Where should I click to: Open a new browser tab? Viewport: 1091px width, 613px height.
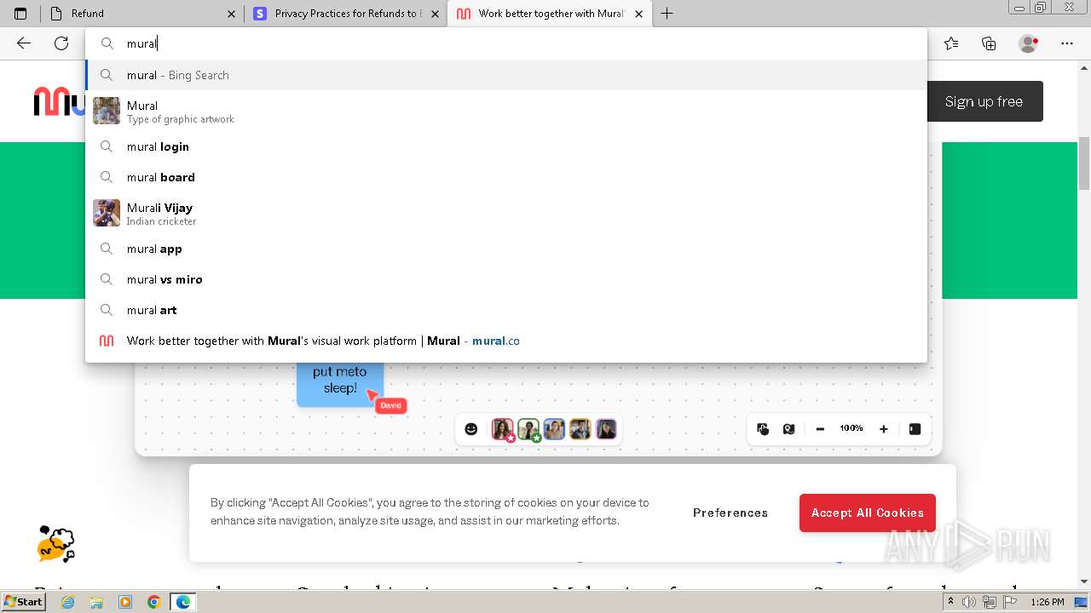coord(667,14)
